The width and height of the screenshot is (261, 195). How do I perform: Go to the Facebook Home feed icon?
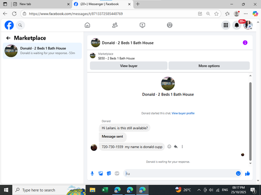(x=87, y=25)
